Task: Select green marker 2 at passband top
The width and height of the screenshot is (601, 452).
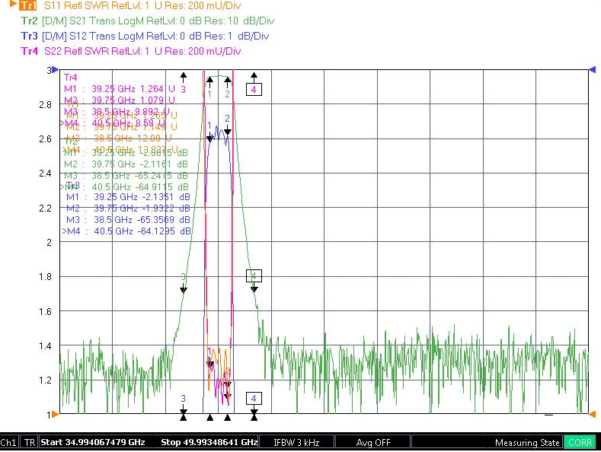Action: point(227,94)
